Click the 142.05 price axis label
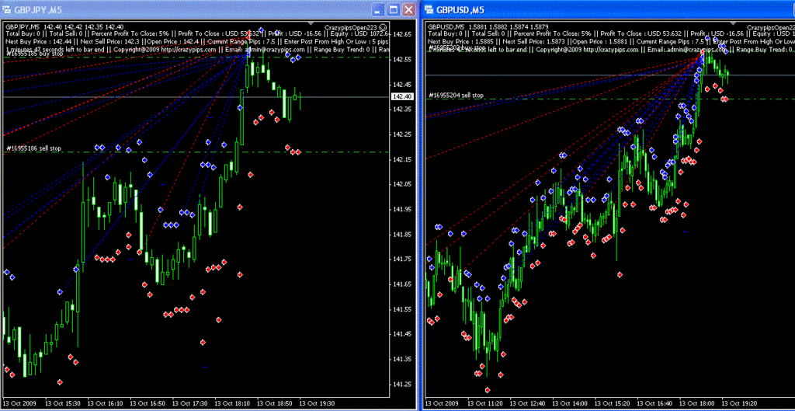 [402, 184]
